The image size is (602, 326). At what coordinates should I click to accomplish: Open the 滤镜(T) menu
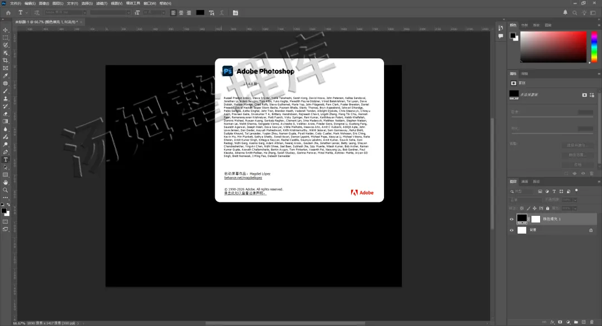pyautogui.click(x=101, y=3)
